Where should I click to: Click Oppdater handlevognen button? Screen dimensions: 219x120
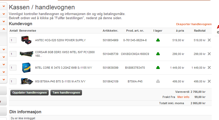click(x=29, y=93)
